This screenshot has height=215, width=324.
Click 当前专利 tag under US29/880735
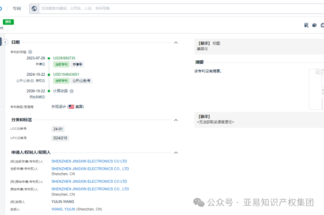click(61, 64)
